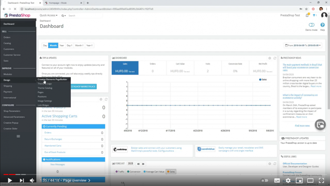Open Modules in the sidebar
Screen dimensions: 330x186
point(8,74)
